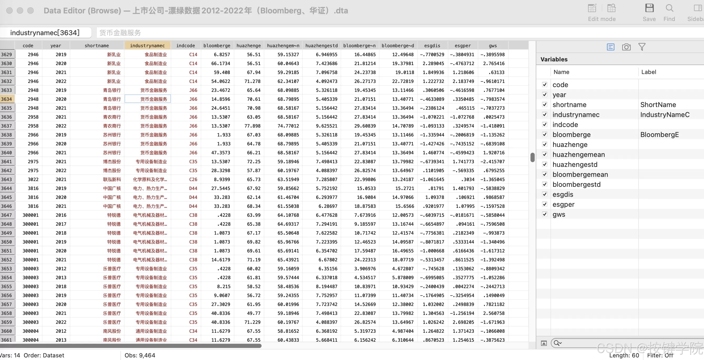Select the gws column header
The image size is (704, 360).
[x=493, y=46]
